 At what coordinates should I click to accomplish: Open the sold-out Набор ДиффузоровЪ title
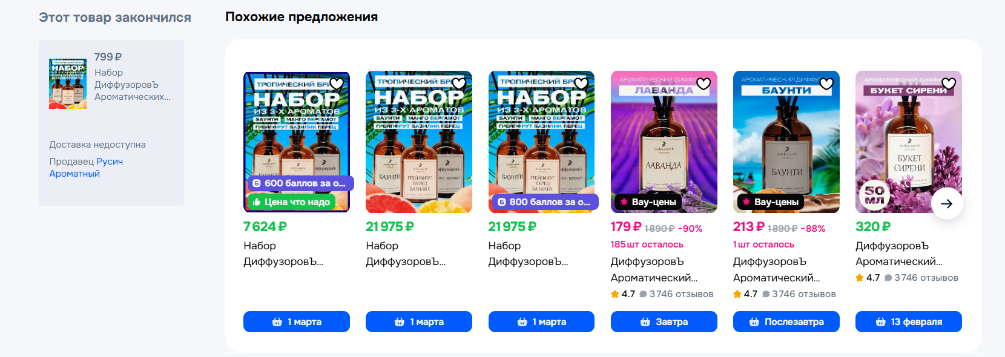tap(132, 85)
